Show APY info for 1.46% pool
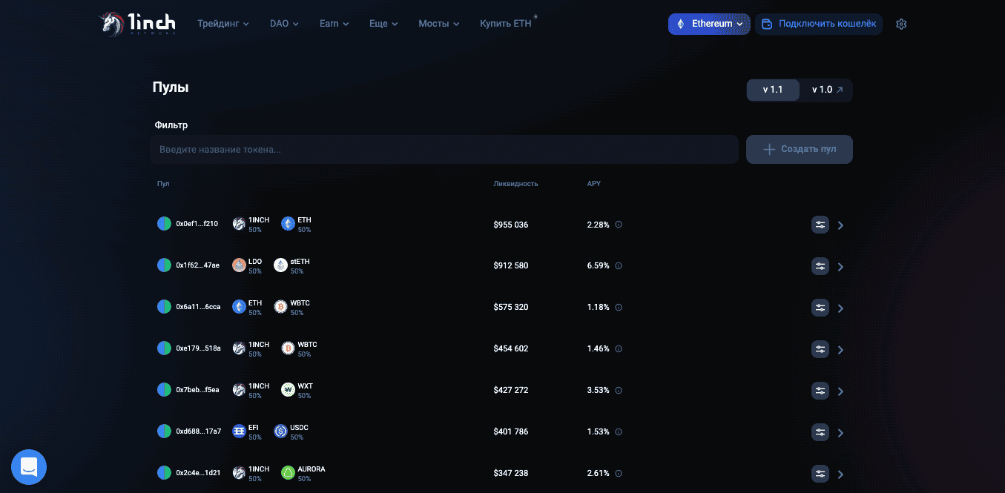This screenshot has height=493, width=1005. click(x=619, y=348)
